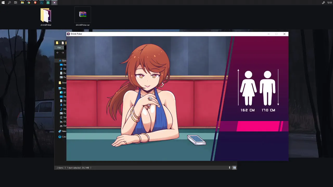333x187 pixels.
Task: Launch Google Chrome from the taskbar
Action: coord(29,3)
